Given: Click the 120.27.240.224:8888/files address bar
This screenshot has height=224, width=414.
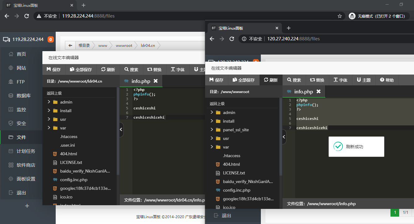Looking at the screenshot, I should (x=293, y=39).
